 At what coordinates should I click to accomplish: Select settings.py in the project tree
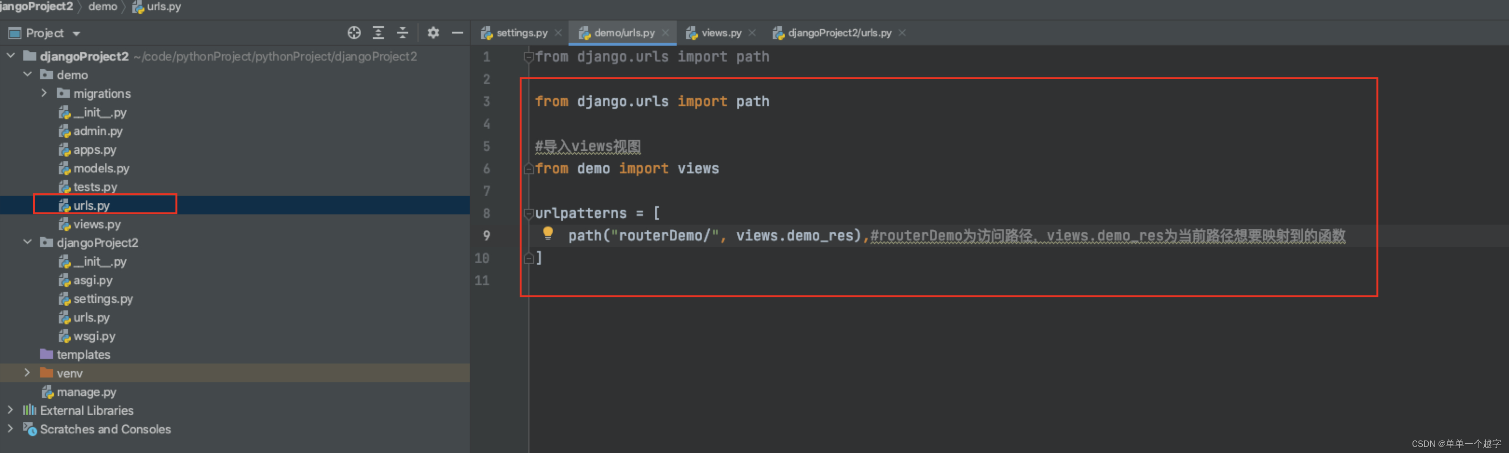click(103, 299)
